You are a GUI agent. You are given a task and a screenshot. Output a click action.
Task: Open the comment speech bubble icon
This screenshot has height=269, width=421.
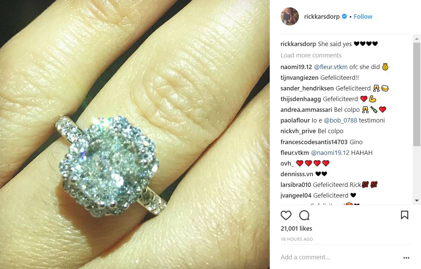(304, 215)
